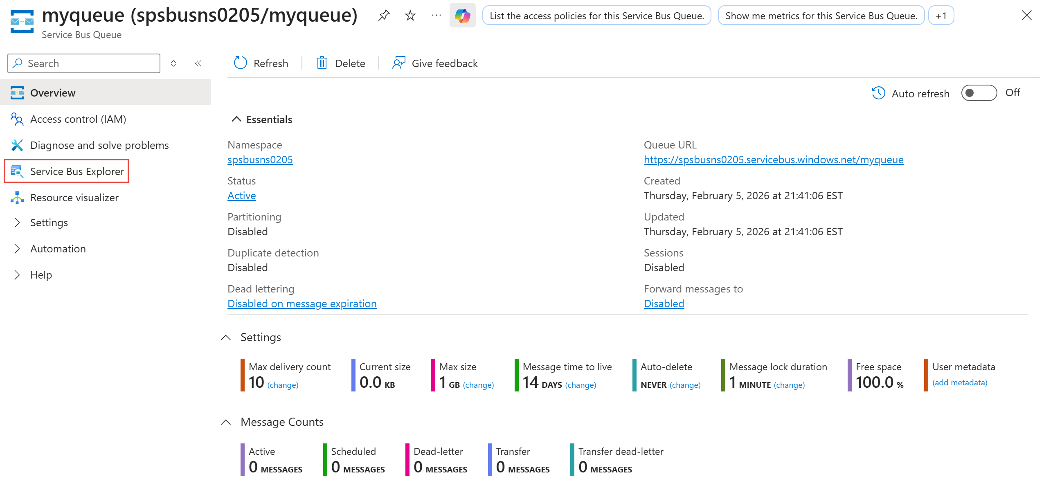Collapse the Essentials section

point(236,119)
